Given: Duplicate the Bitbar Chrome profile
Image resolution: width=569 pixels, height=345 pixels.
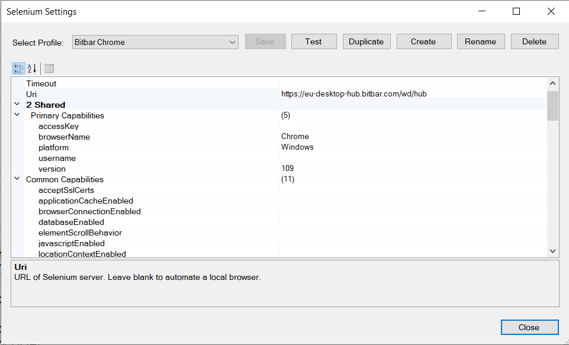Looking at the screenshot, I should [x=366, y=41].
